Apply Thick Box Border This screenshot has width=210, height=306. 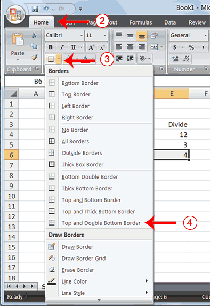coord(99,165)
